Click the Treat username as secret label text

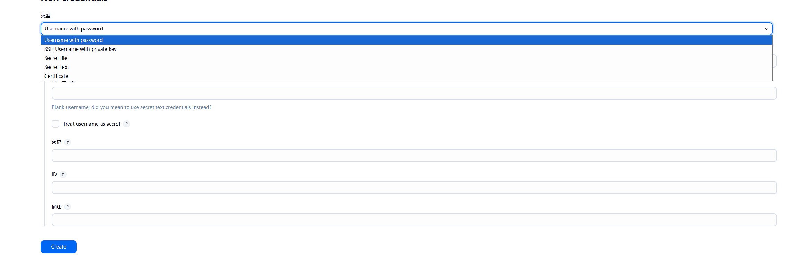point(92,124)
